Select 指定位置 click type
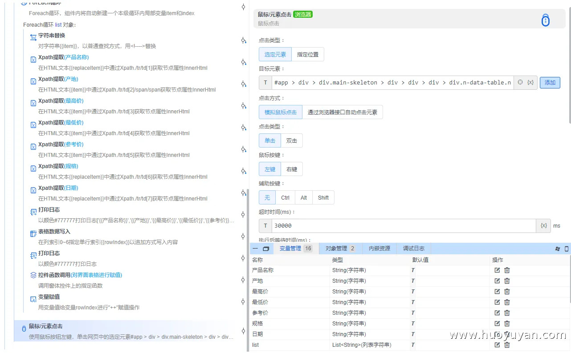 [x=308, y=55]
